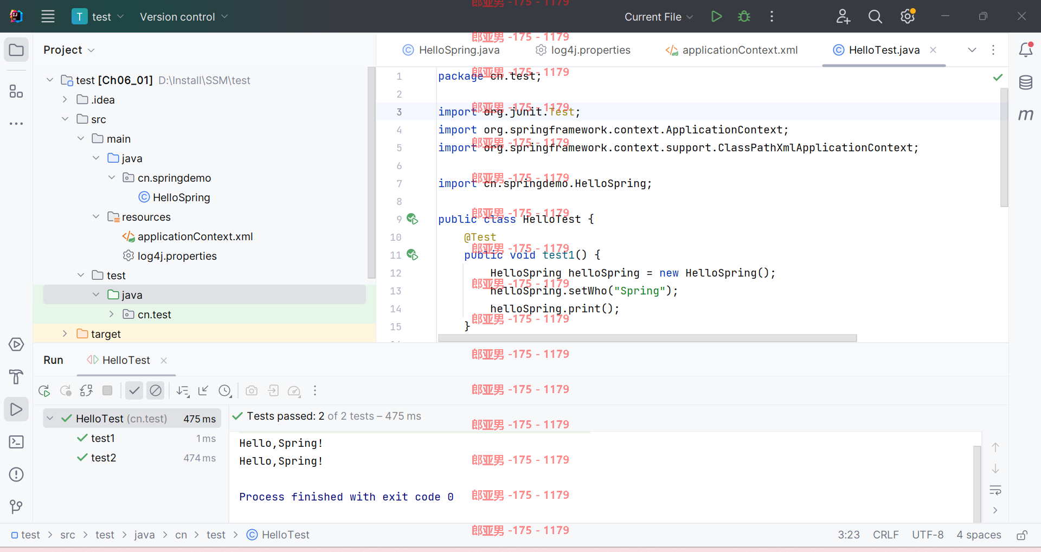Open the Maven tool window
The image size is (1041, 552).
pos(1026,114)
